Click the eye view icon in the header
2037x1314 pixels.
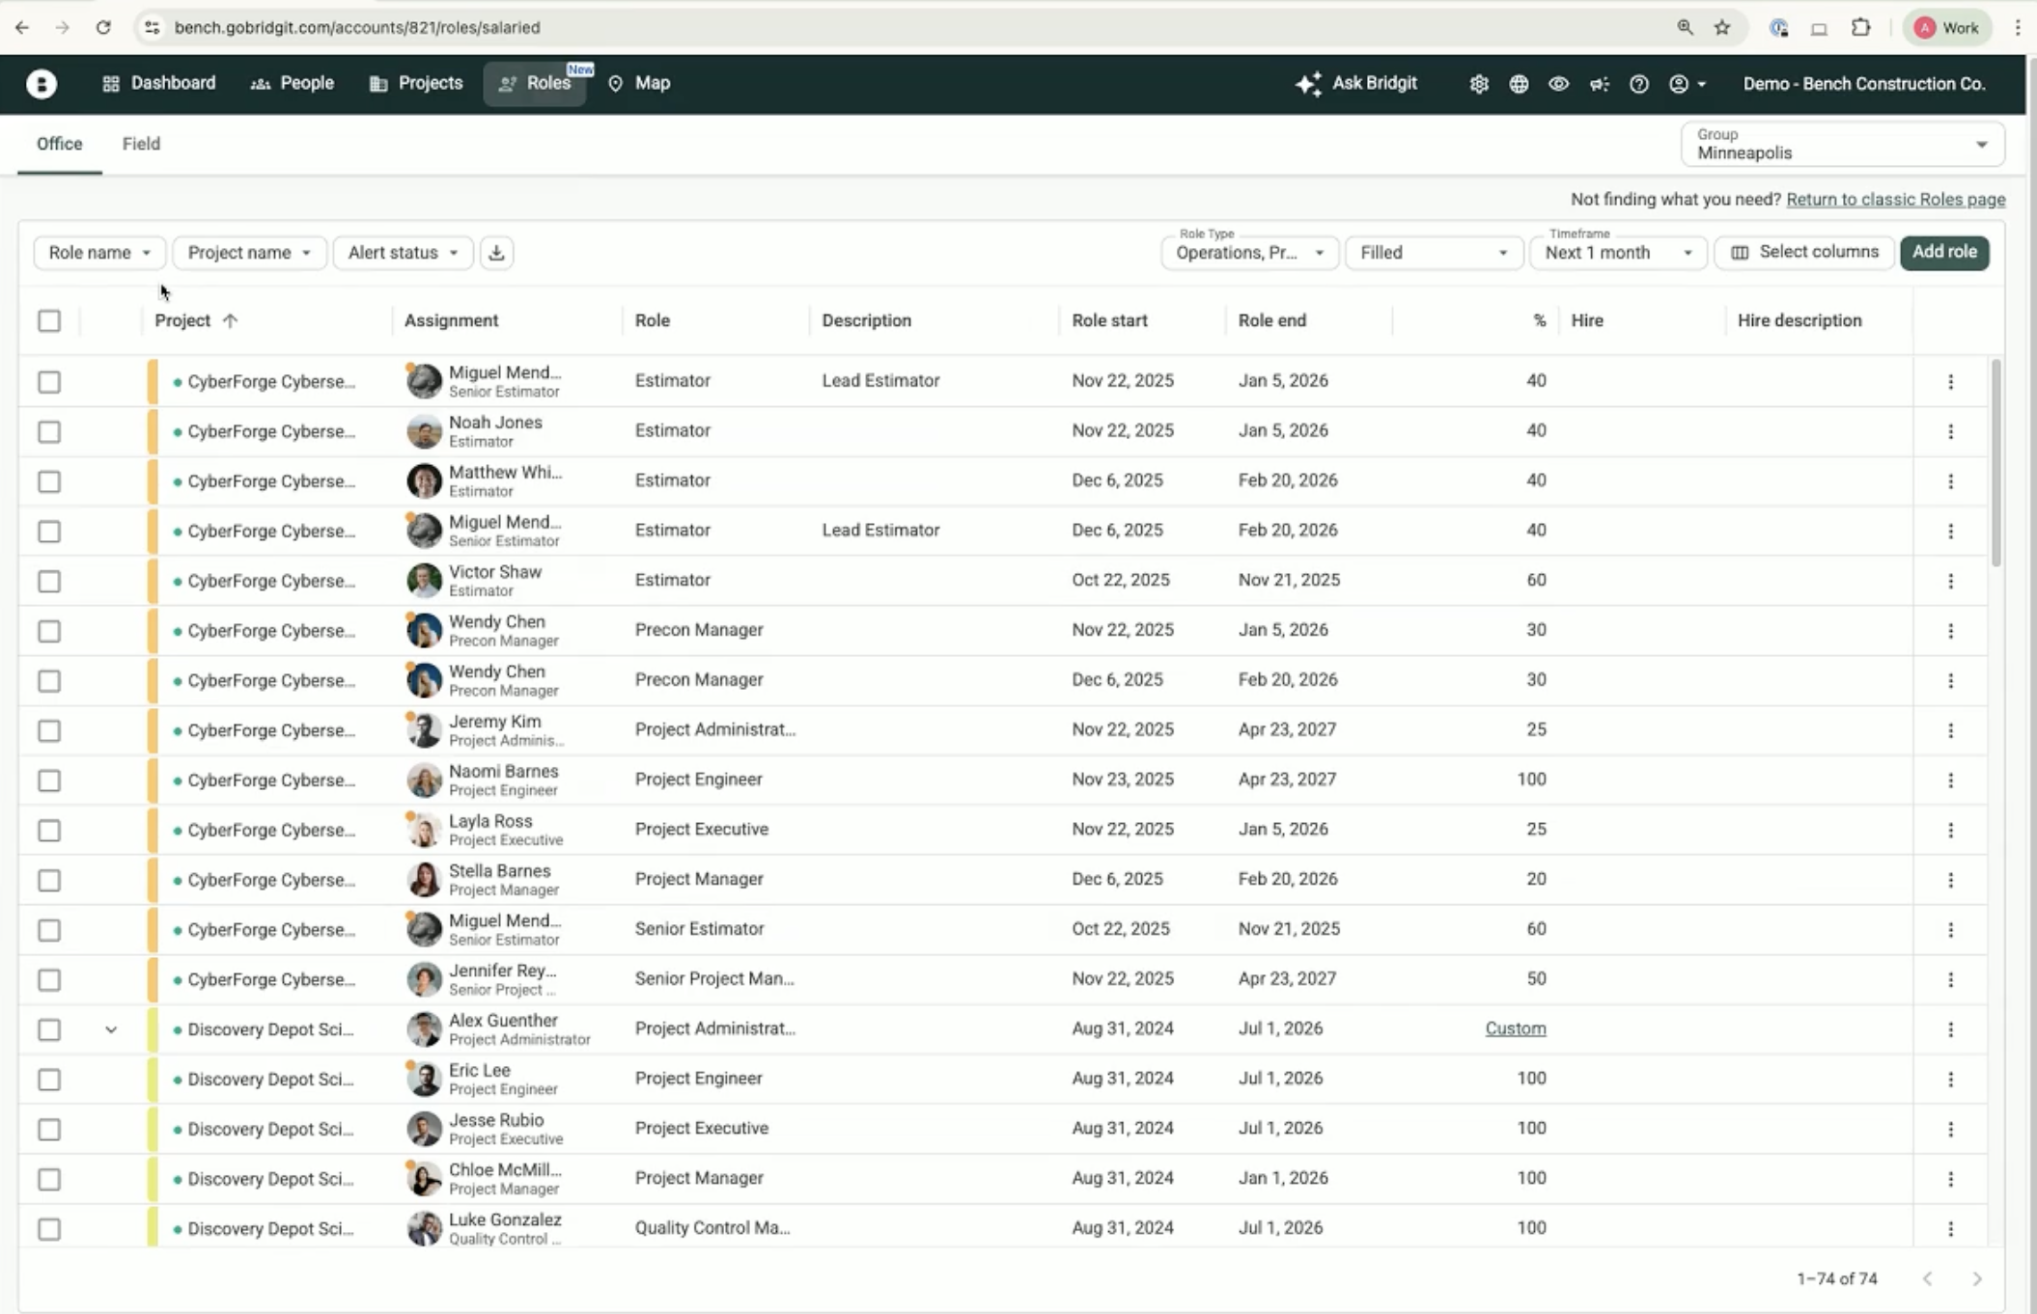[1558, 84]
